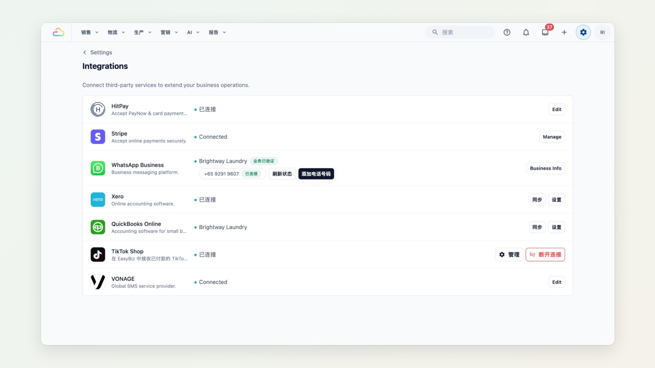The image size is (655, 368).
Task: Expand the 营销 menu
Action: [169, 32]
